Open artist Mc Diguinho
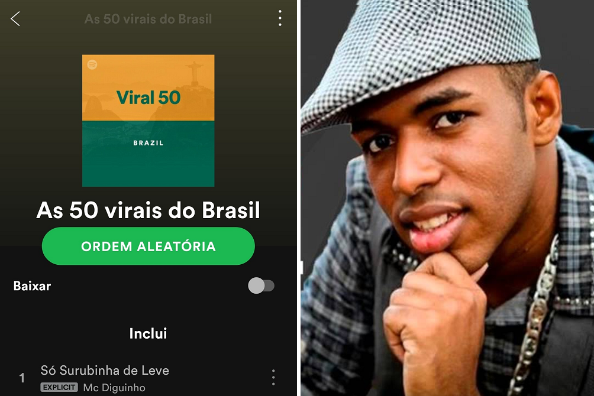This screenshot has height=396, width=594. coord(114,388)
